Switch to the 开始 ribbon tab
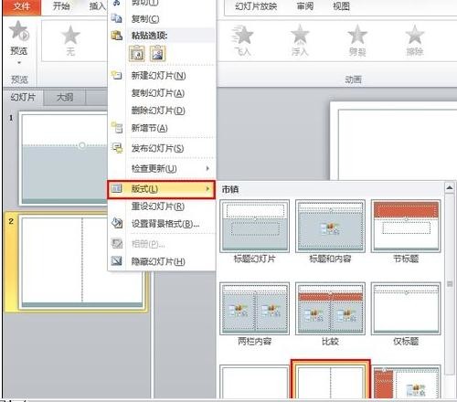This screenshot has width=457, height=402. (61, 6)
